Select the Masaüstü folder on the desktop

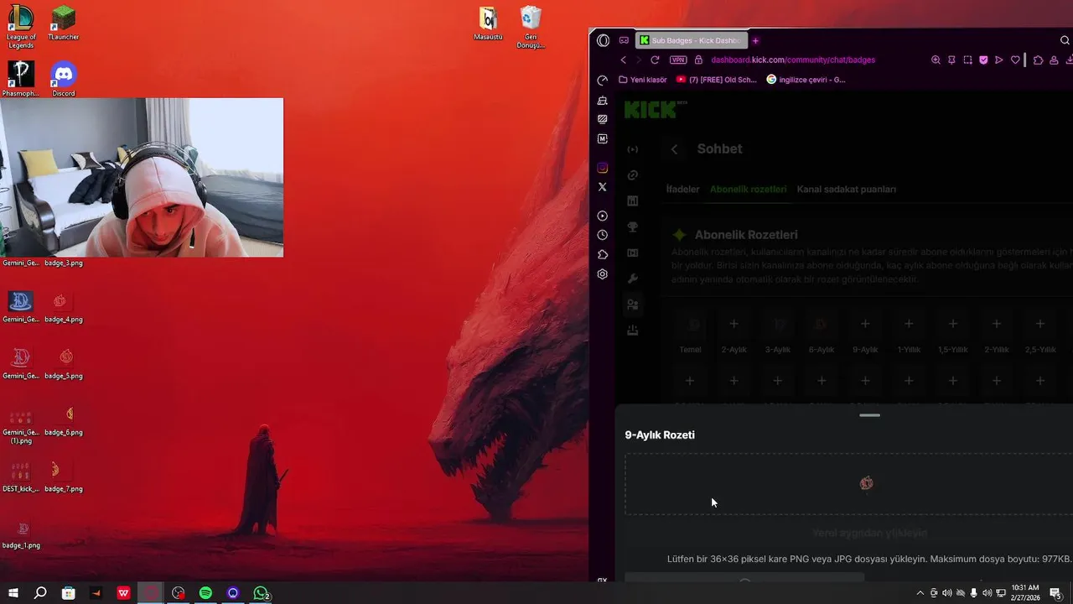[488, 23]
